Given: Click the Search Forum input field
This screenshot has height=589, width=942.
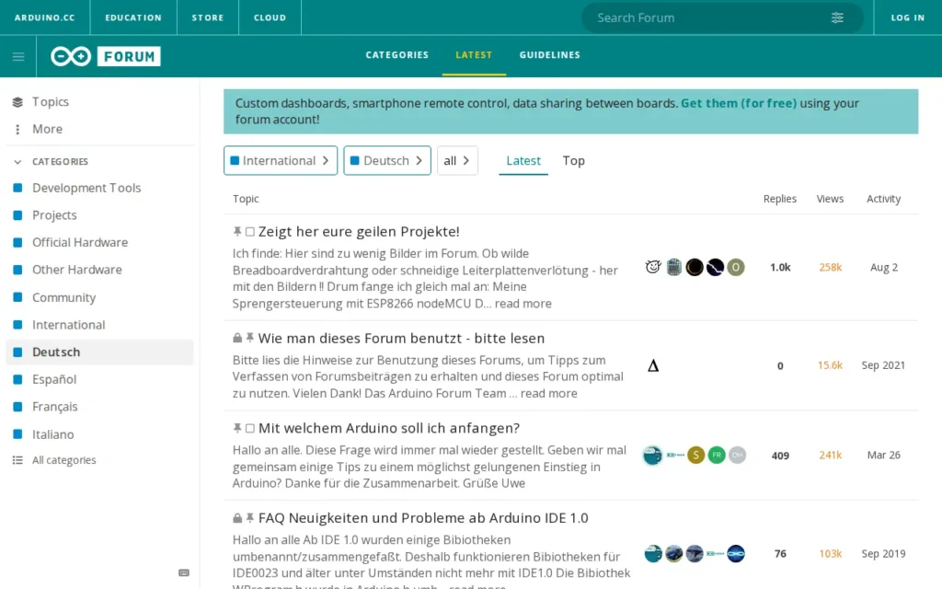Looking at the screenshot, I should pos(709,17).
